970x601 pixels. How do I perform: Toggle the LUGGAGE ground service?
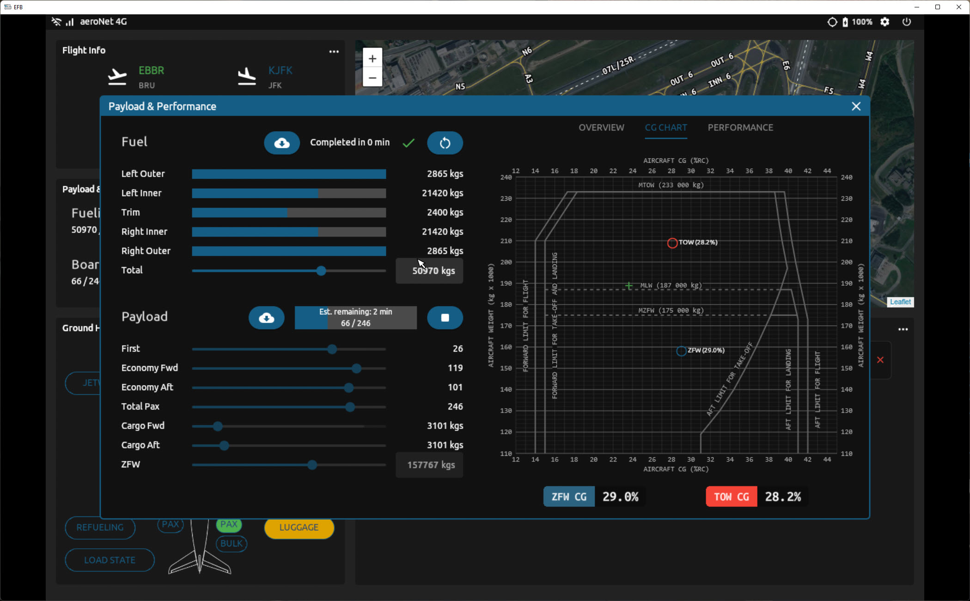(x=299, y=527)
